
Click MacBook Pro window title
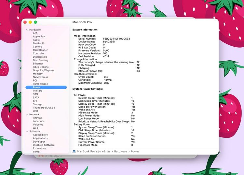point(82,22)
